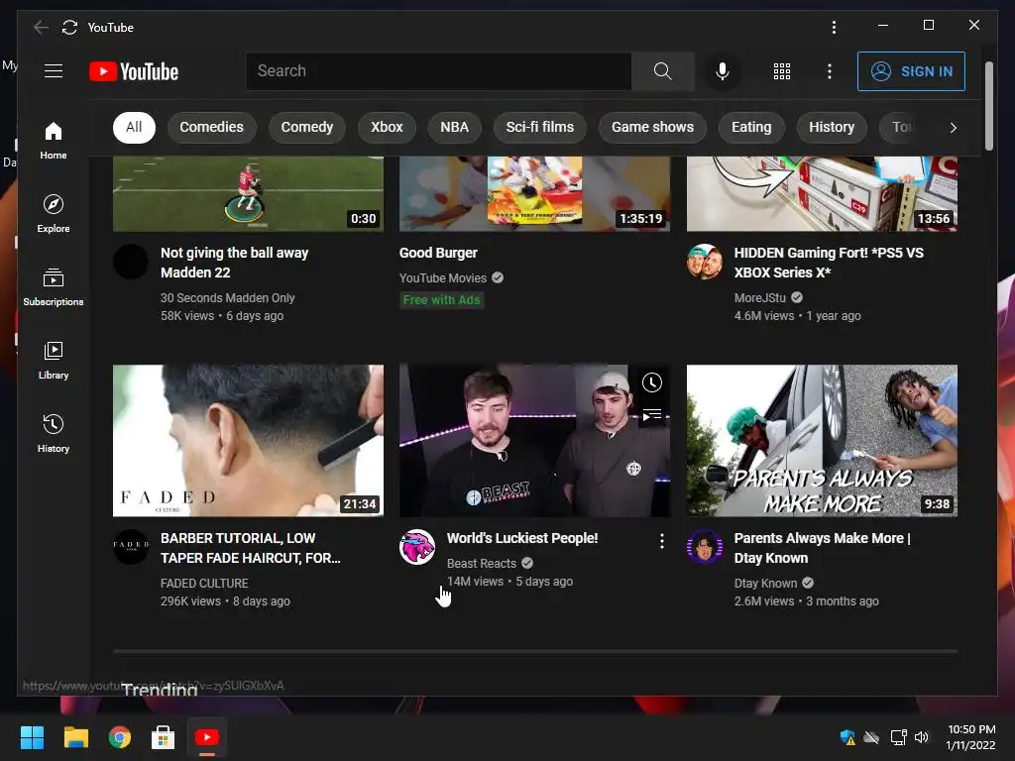Go back with the app back arrow
This screenshot has width=1015, height=761.
41,27
